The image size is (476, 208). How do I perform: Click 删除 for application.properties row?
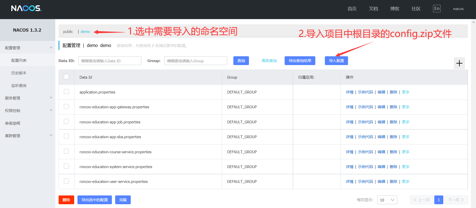click(x=394, y=92)
